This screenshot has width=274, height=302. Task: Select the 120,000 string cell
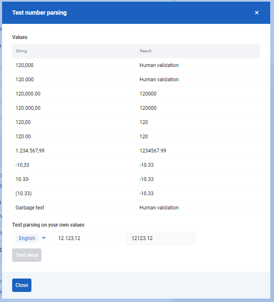pyautogui.click(x=24, y=65)
